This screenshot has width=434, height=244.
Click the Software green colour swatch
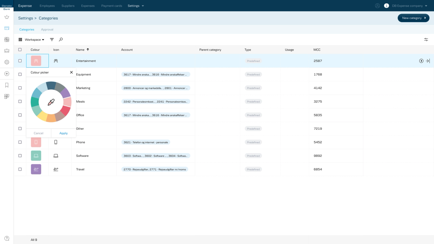(36, 156)
